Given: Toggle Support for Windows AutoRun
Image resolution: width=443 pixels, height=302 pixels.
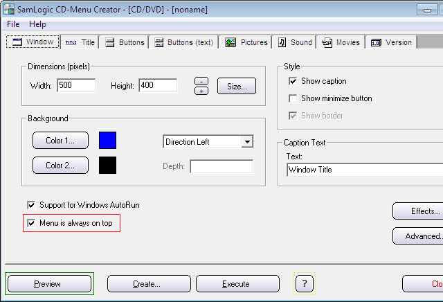Looking at the screenshot, I should pyautogui.click(x=31, y=205).
